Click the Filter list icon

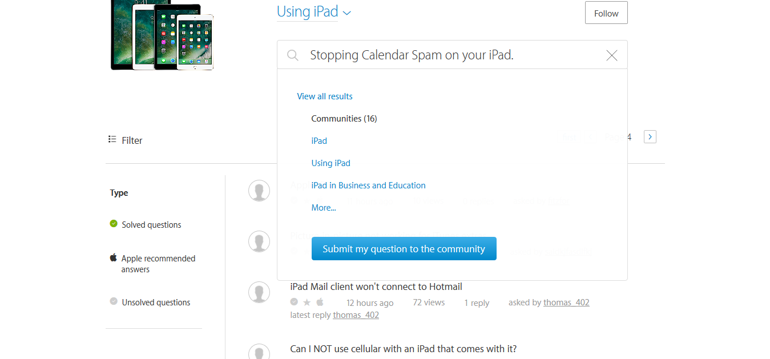click(112, 139)
